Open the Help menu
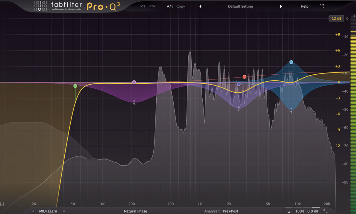The height and width of the screenshot is (214, 356). tap(305, 6)
